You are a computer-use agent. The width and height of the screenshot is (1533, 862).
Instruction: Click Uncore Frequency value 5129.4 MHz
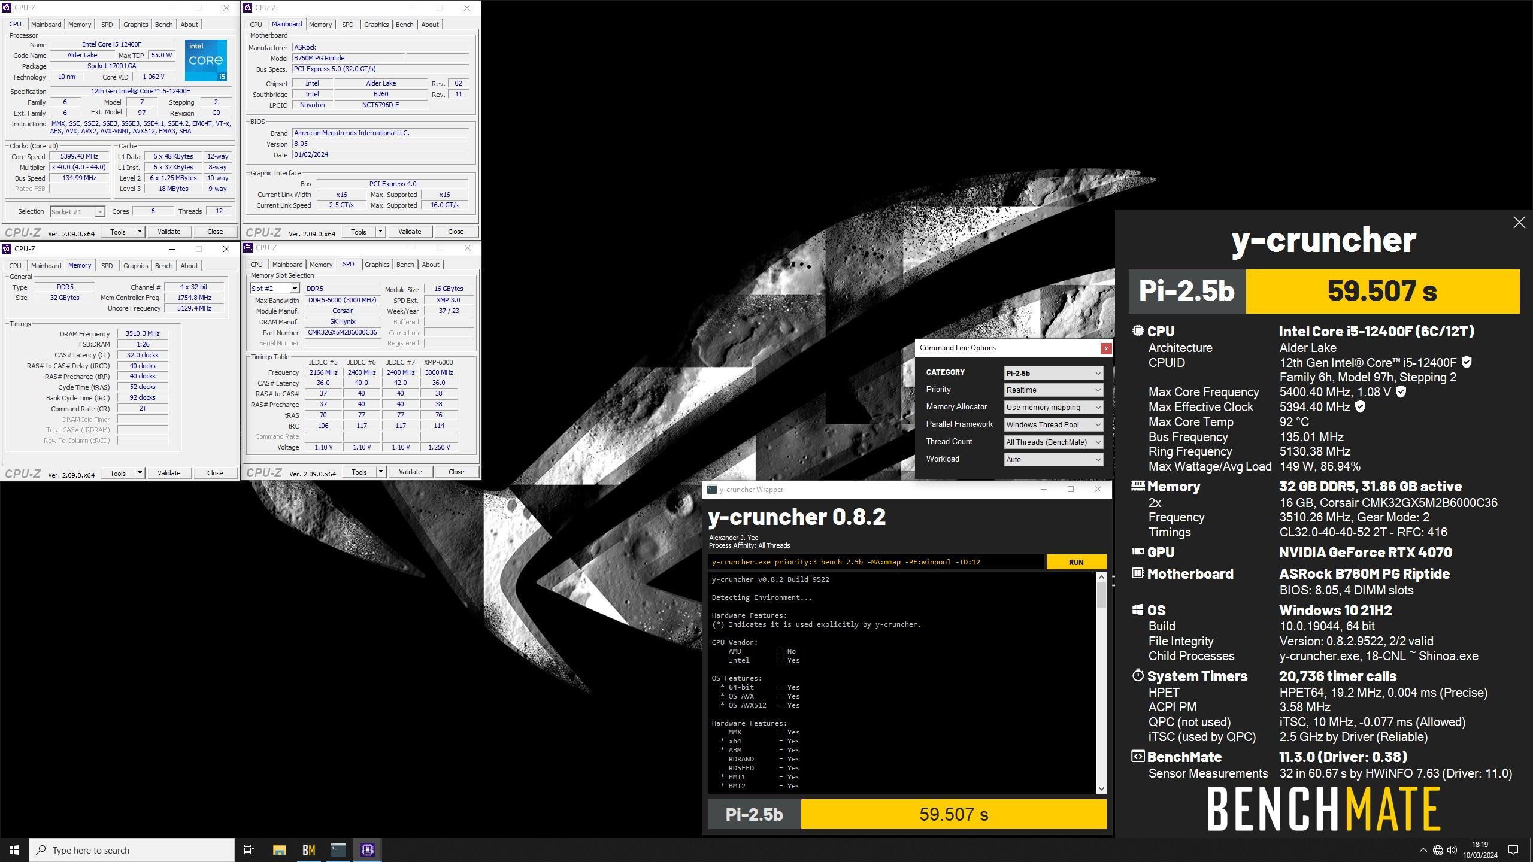pos(194,308)
